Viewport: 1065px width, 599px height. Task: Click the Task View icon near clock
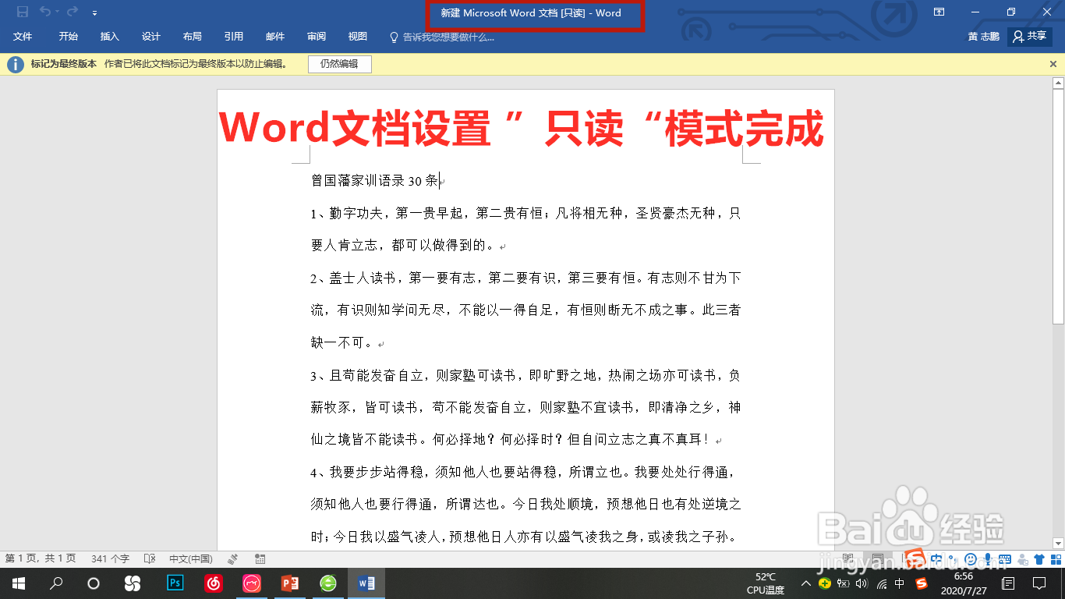[1007, 583]
